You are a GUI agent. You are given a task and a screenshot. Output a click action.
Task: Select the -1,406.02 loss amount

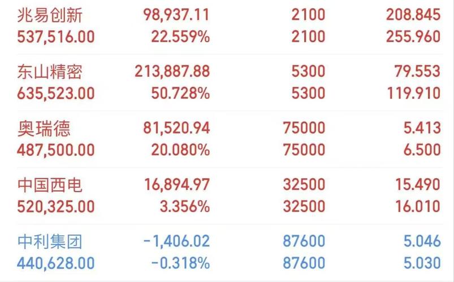click(x=176, y=241)
